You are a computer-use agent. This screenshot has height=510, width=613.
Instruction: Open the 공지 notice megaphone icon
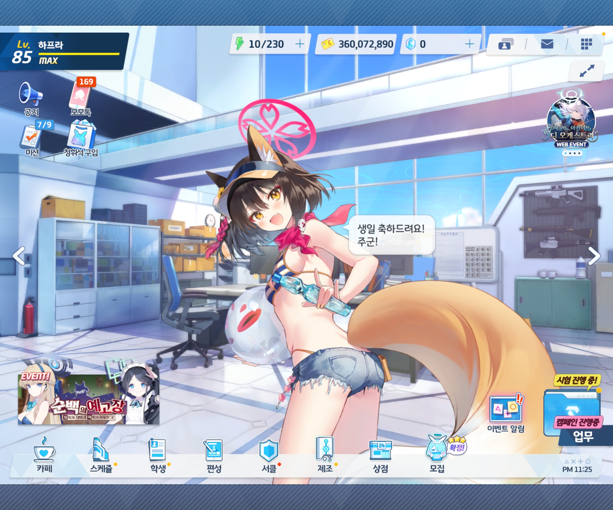31,99
